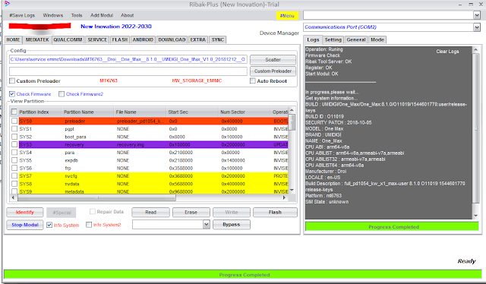This screenshot has height=284, width=486.
Task: Open the About menu
Action: [127, 15]
